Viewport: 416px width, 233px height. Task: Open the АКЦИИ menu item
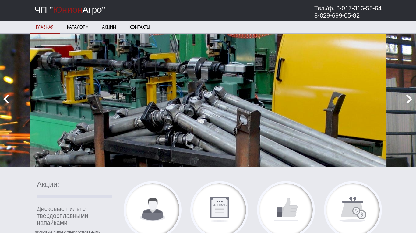[x=109, y=27]
